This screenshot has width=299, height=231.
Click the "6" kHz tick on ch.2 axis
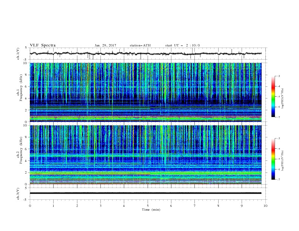tap(26, 149)
